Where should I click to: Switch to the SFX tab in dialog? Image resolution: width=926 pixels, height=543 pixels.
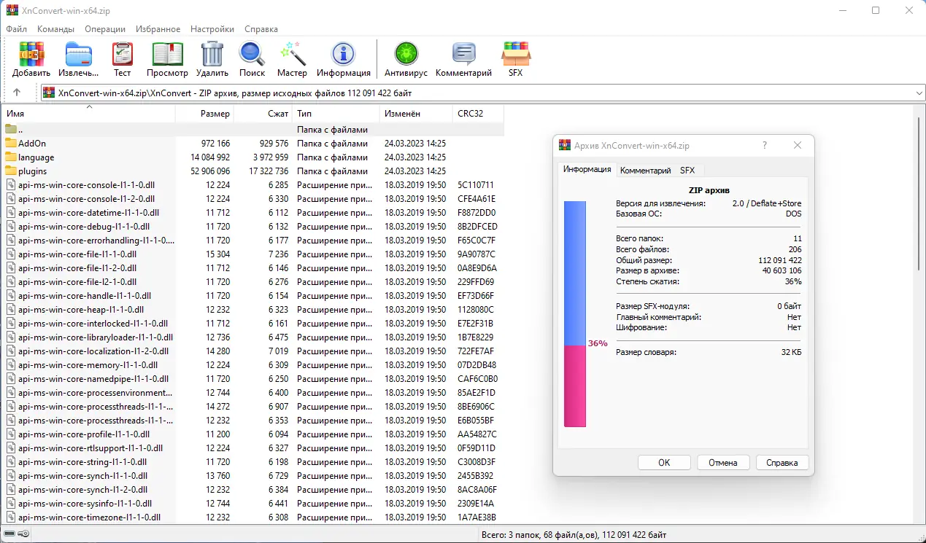click(687, 171)
